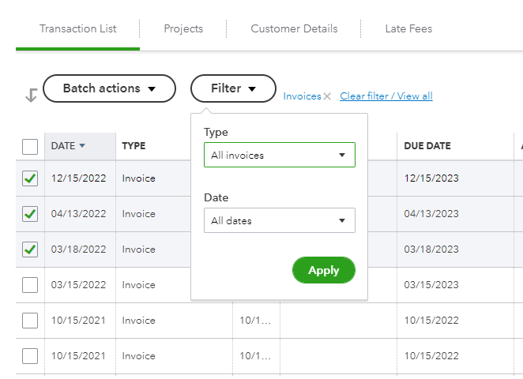Uncheck the 04/13/2022 invoice row checkbox
The width and height of the screenshot is (523, 379).
(30, 214)
